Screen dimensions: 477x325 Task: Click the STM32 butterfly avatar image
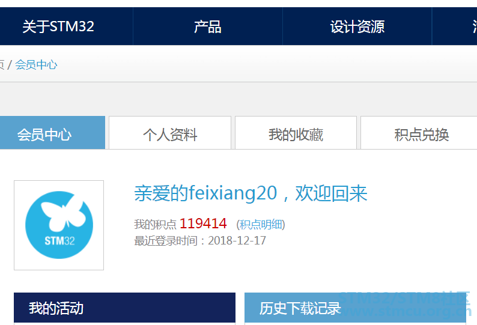[x=59, y=225]
